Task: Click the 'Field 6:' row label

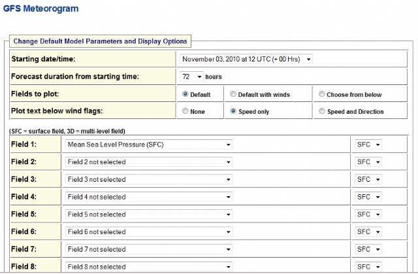Action: click(24, 231)
